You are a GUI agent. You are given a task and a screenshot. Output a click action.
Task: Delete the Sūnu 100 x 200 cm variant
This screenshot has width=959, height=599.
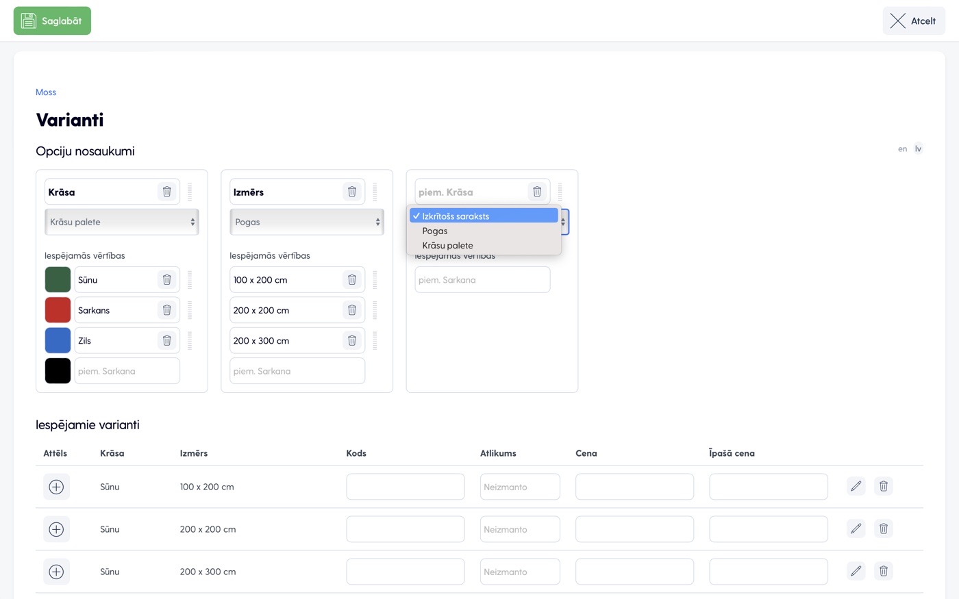(884, 486)
